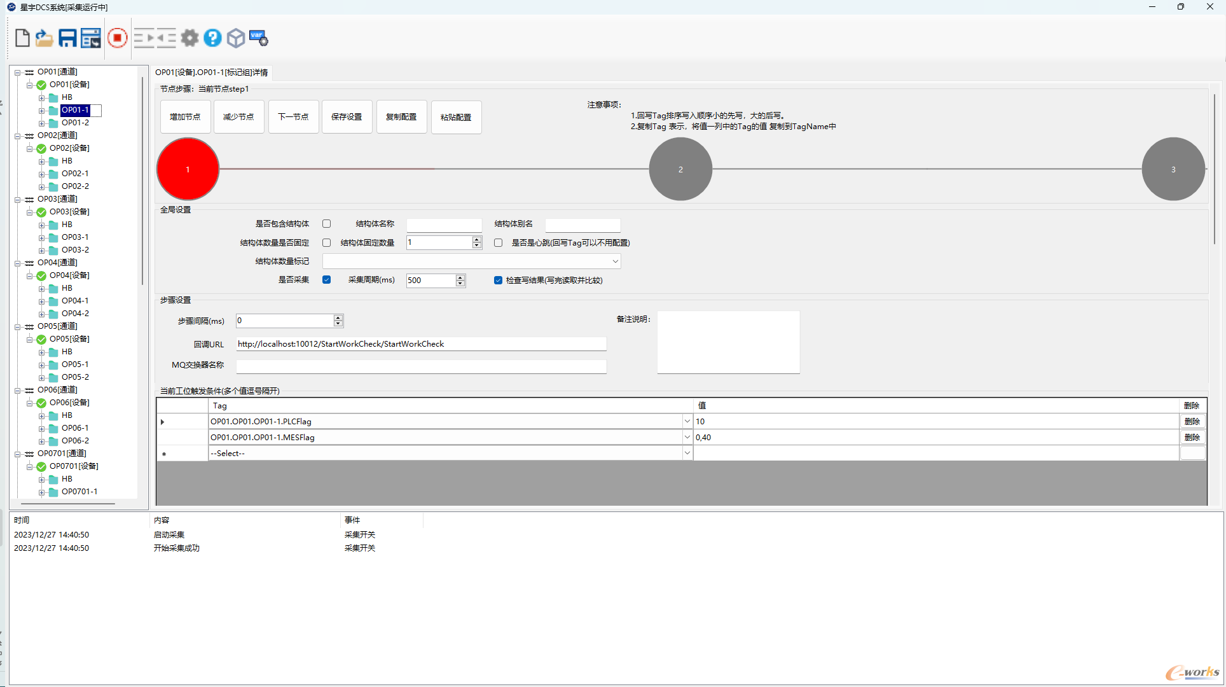Toggle 是否包含结构体 checkbox

(326, 224)
